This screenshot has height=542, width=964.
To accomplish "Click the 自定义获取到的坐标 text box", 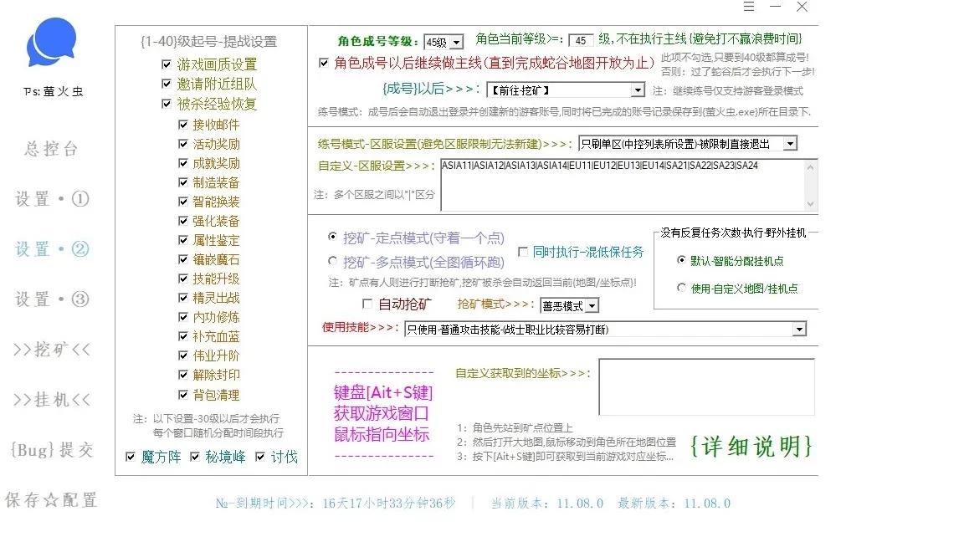I will [x=707, y=387].
